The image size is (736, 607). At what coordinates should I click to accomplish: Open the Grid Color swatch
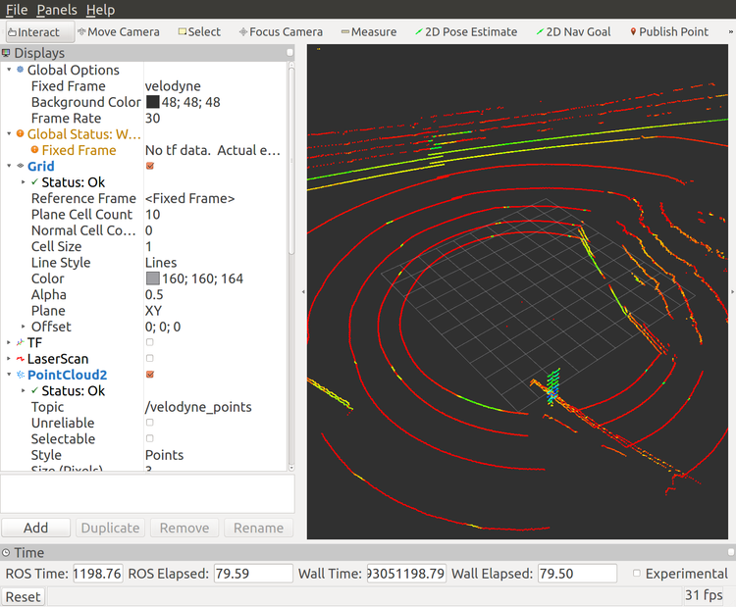coord(153,278)
